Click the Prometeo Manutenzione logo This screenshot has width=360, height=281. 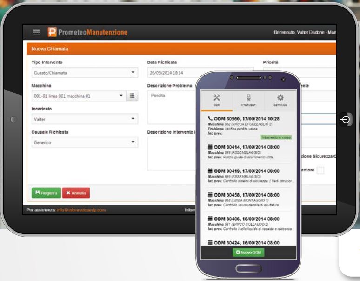[x=87, y=32]
